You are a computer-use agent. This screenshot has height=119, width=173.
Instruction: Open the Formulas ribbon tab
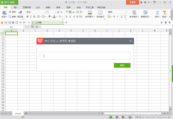(37, 7)
